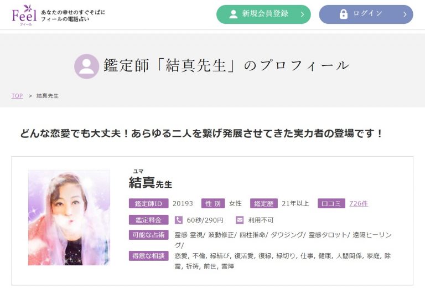Click the Feel logo in the header
This screenshot has height=288, width=425.
24,14
